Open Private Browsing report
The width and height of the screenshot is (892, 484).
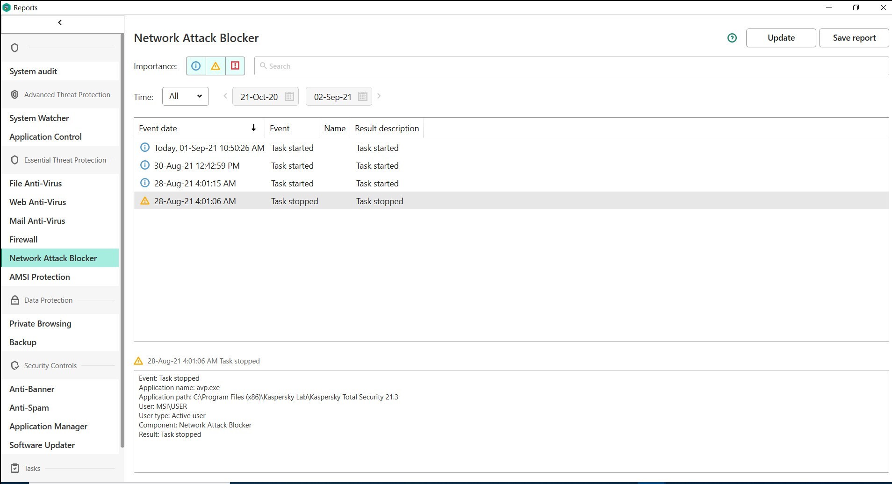60,323
